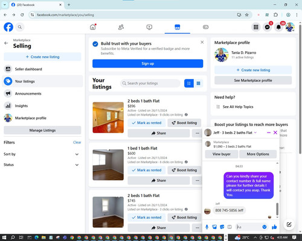Viewport: 302px width, 241px height.
Task: Show info icon for $745 flat clicks
Action: coord(186,209)
